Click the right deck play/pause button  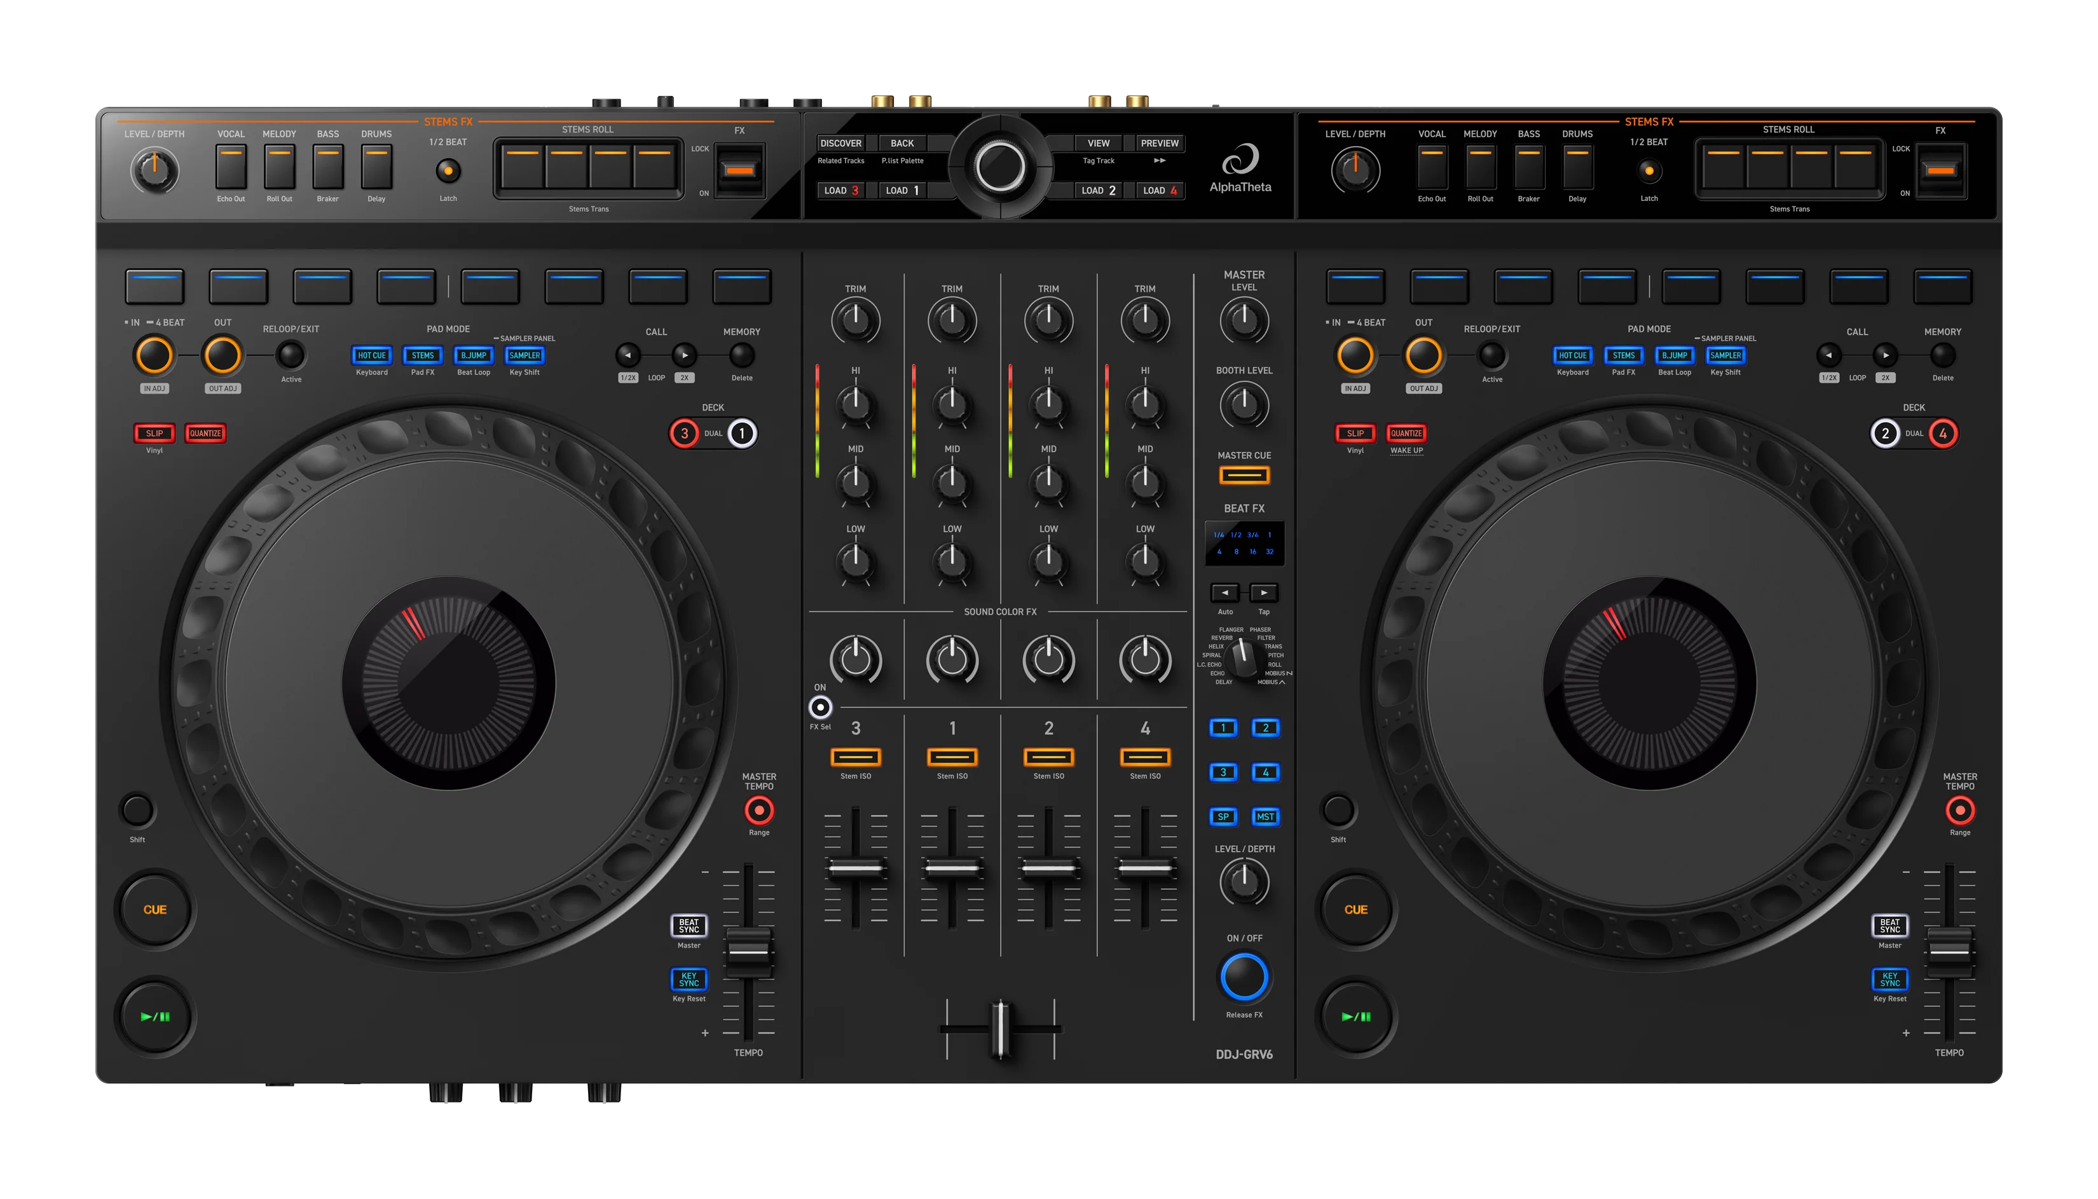click(1356, 1016)
